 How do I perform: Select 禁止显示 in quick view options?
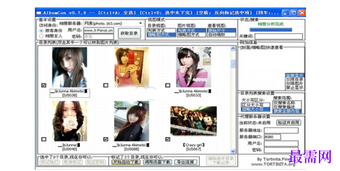click(x=295, y=87)
